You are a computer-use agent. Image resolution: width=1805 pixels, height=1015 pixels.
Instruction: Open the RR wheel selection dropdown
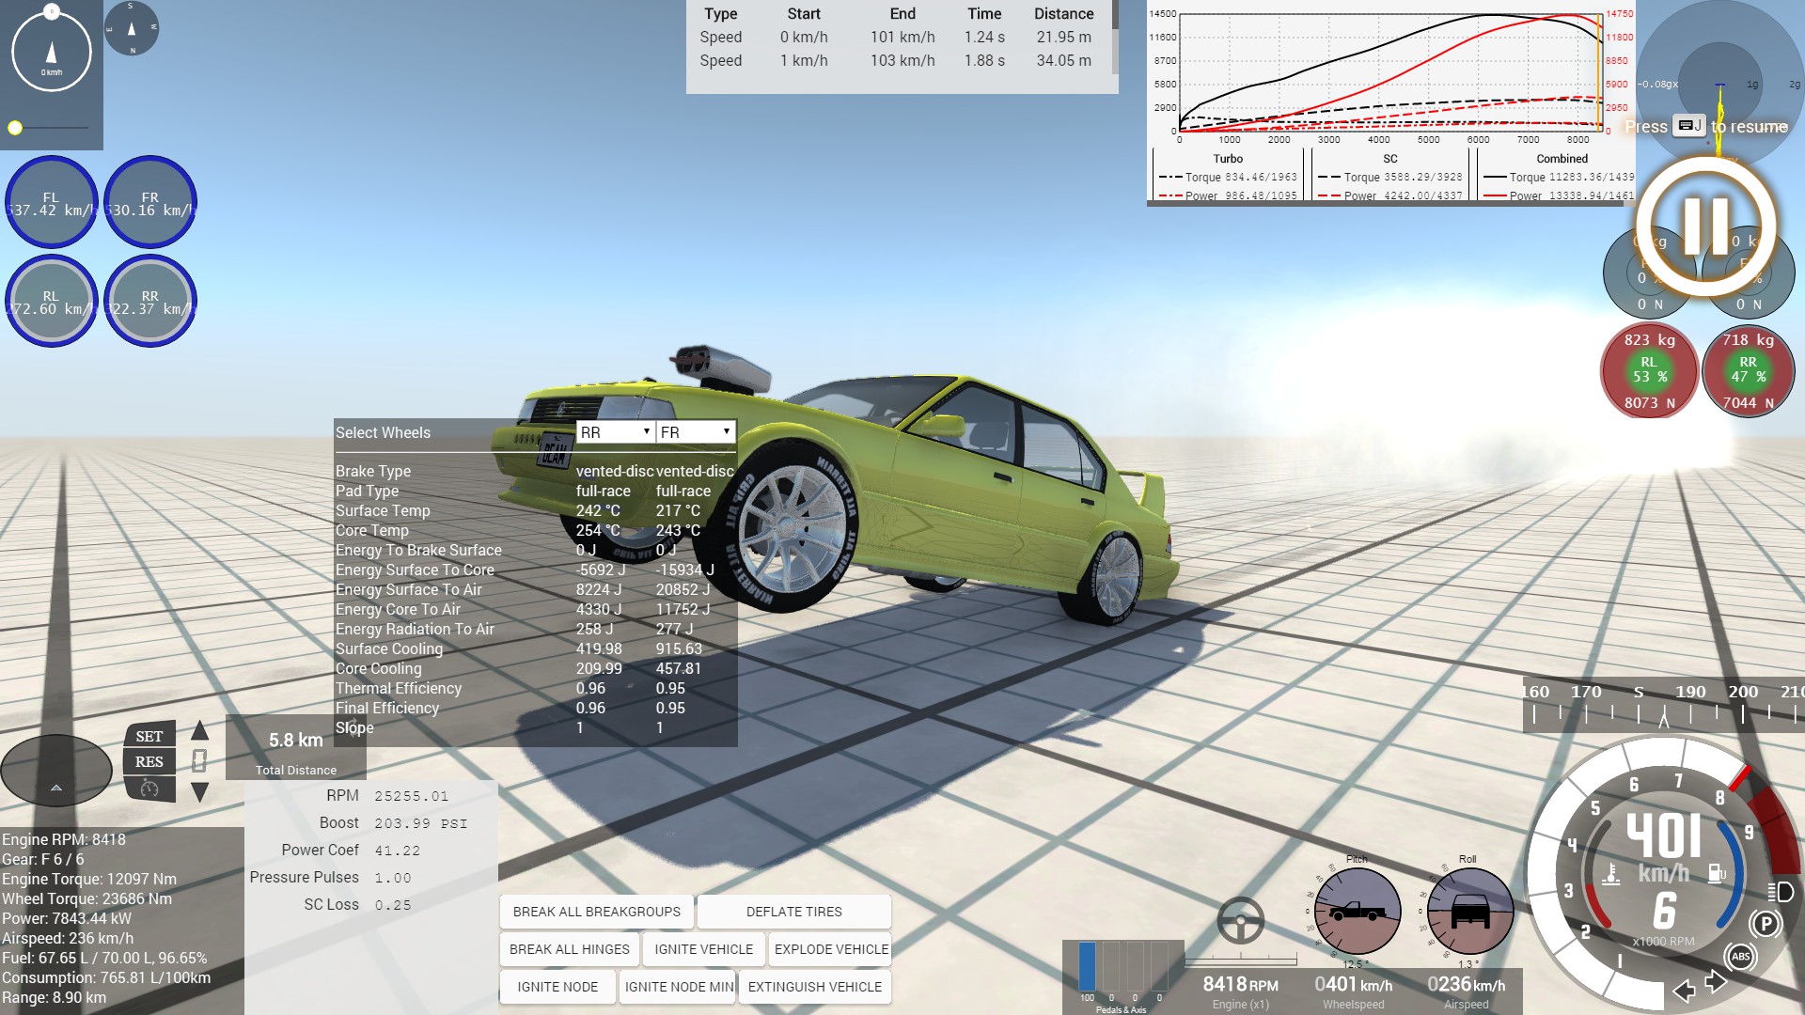point(615,432)
